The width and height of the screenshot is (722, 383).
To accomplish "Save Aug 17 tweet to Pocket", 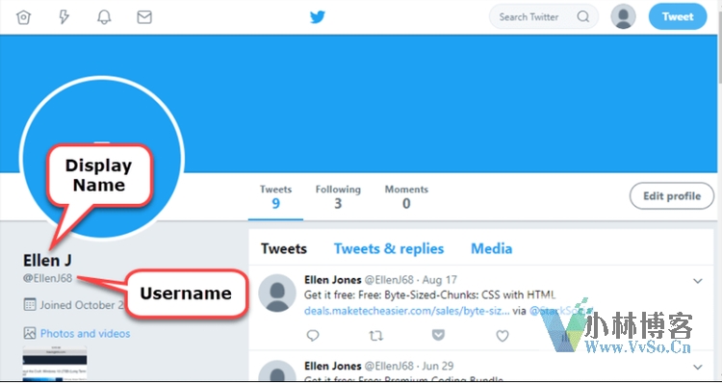I will [x=438, y=335].
